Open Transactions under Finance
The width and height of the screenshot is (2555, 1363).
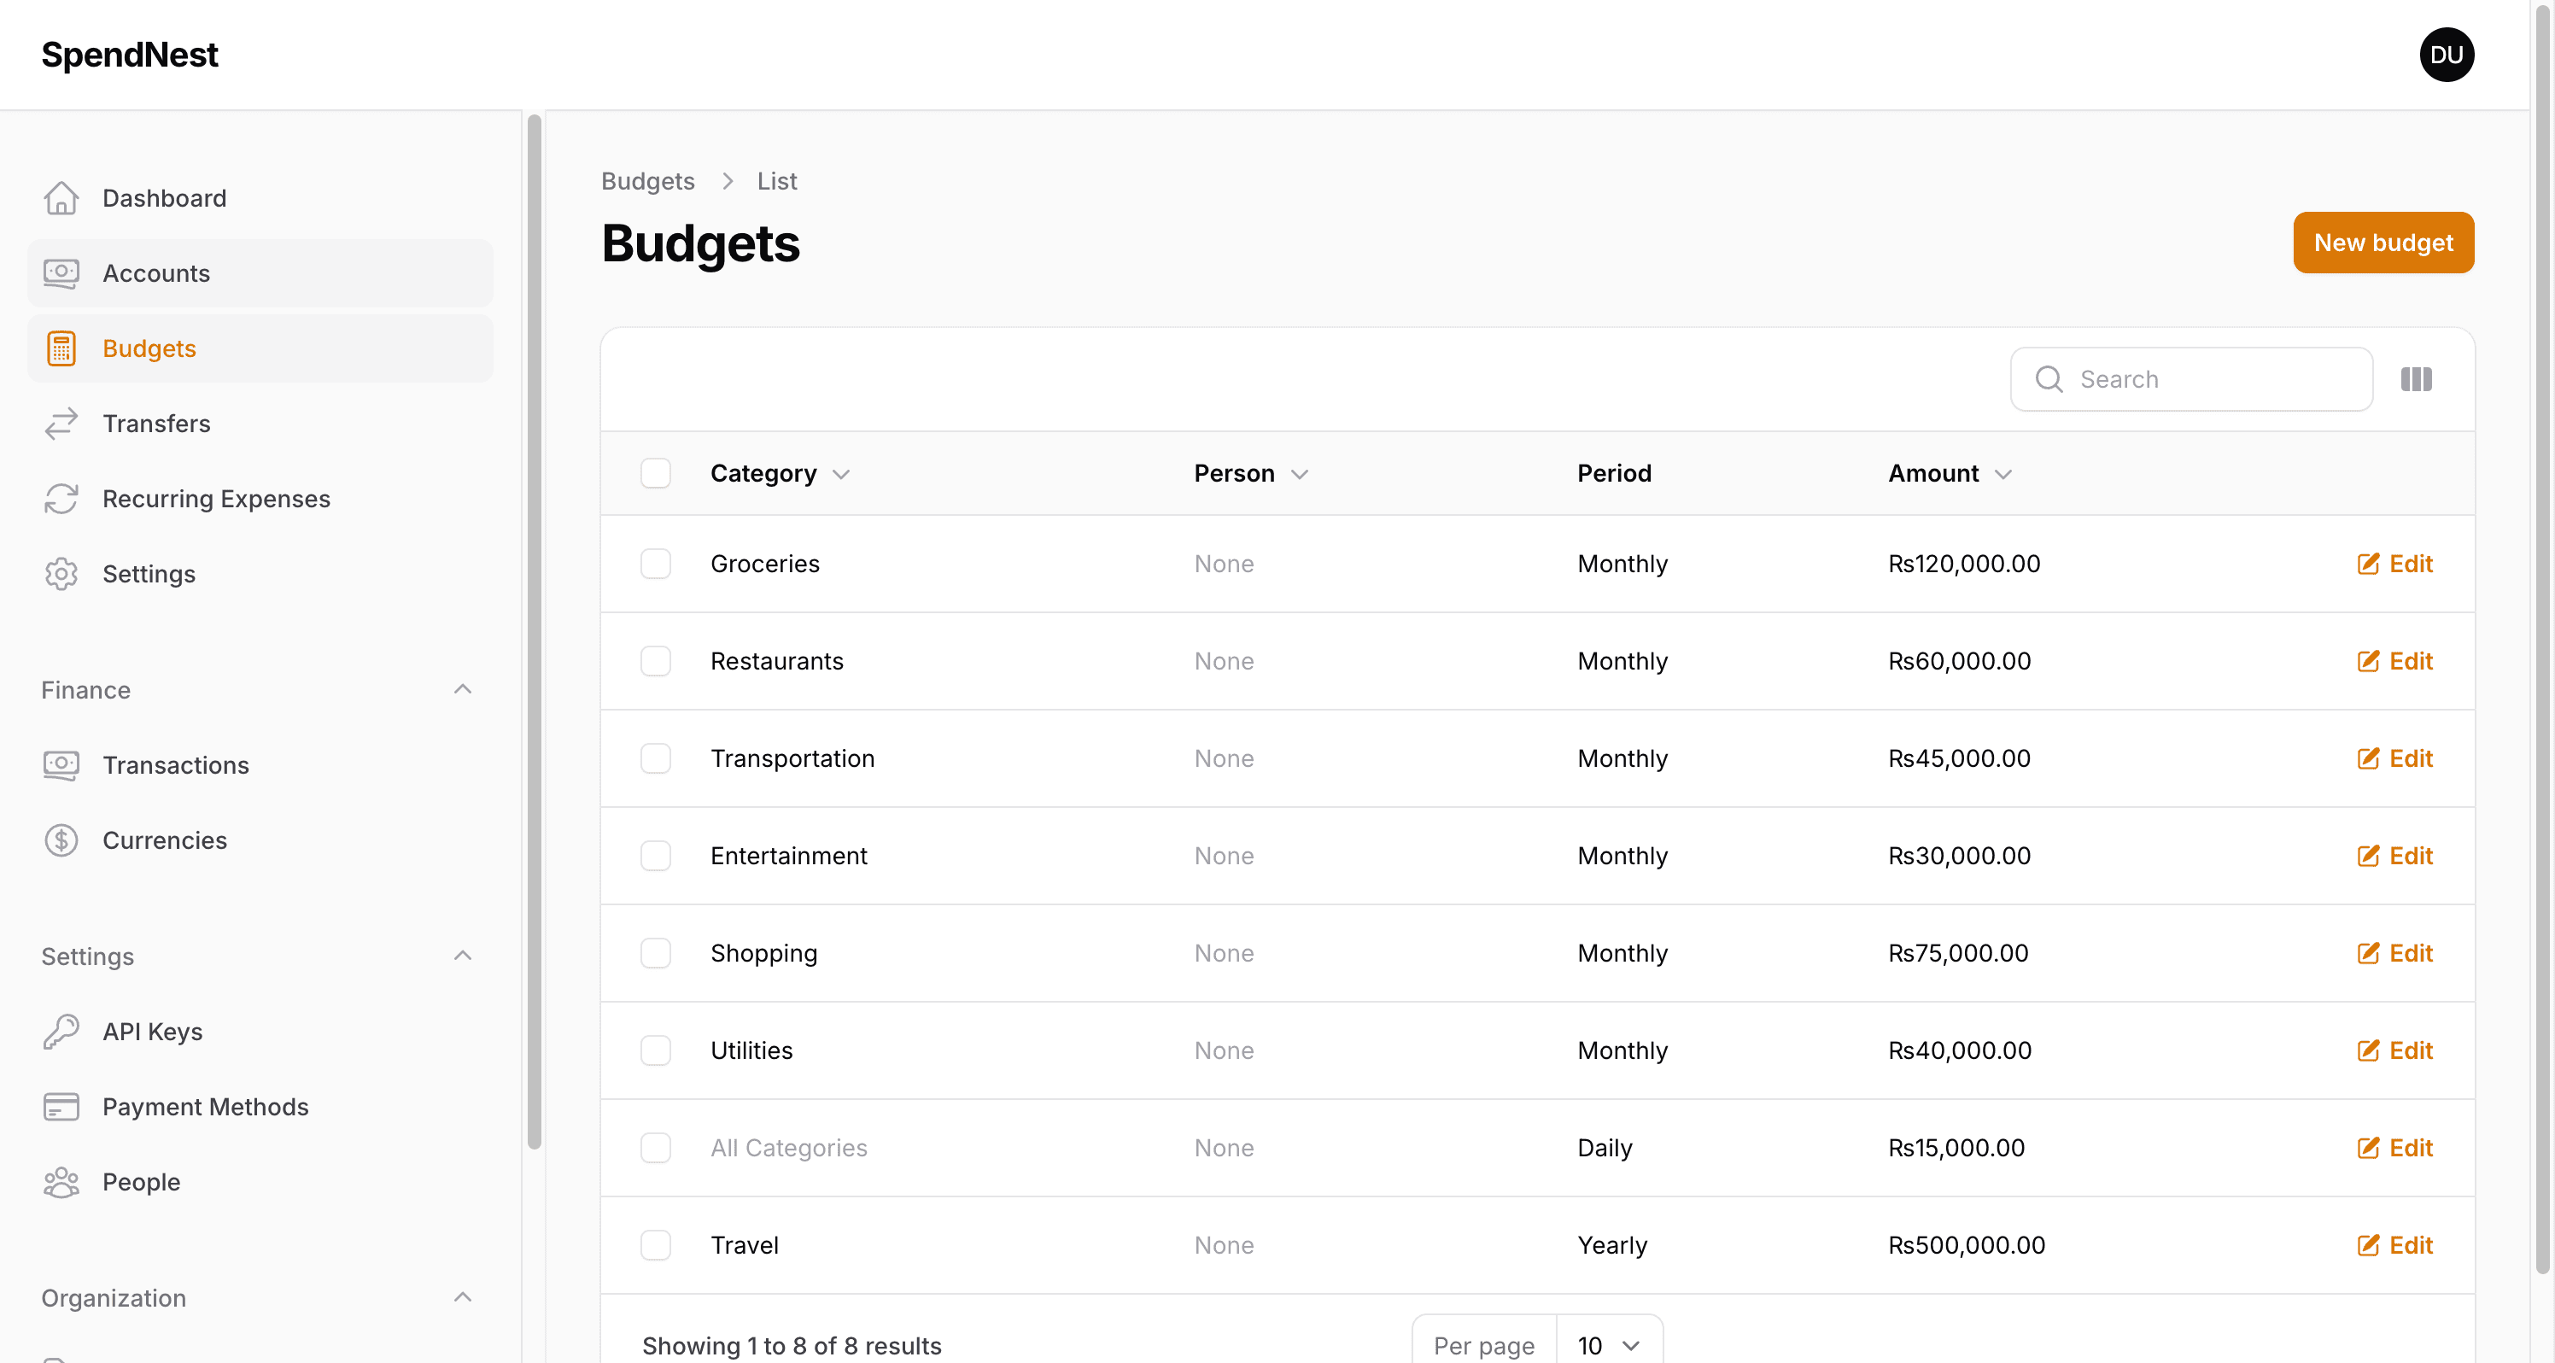point(260,766)
